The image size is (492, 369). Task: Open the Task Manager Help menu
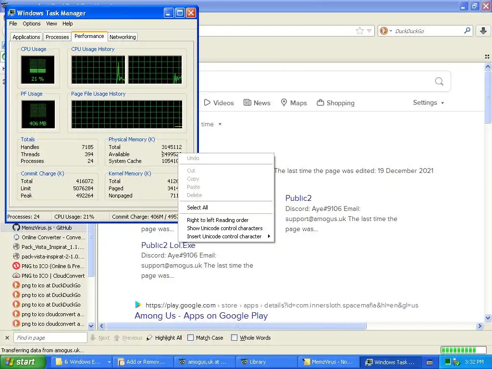67,24
